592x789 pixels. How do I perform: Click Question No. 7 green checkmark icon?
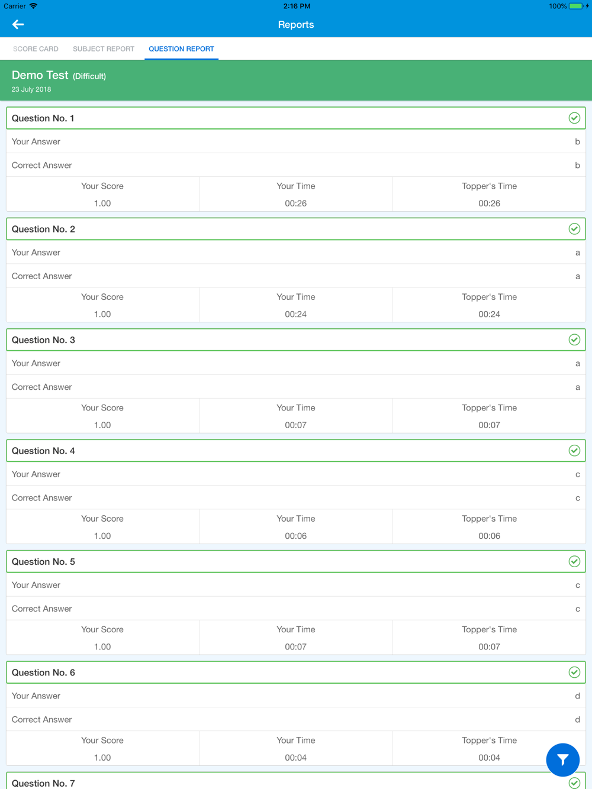coord(574,783)
